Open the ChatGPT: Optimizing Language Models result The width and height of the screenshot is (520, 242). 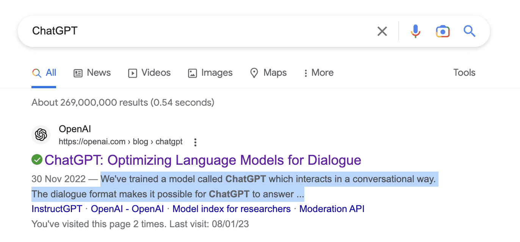(x=202, y=160)
